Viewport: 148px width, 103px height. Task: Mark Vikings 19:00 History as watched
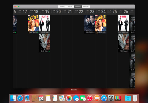point(128,51)
